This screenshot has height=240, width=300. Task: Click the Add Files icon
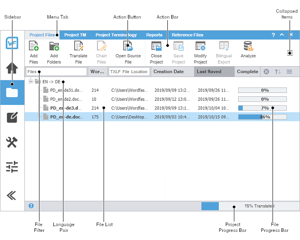tap(33, 46)
